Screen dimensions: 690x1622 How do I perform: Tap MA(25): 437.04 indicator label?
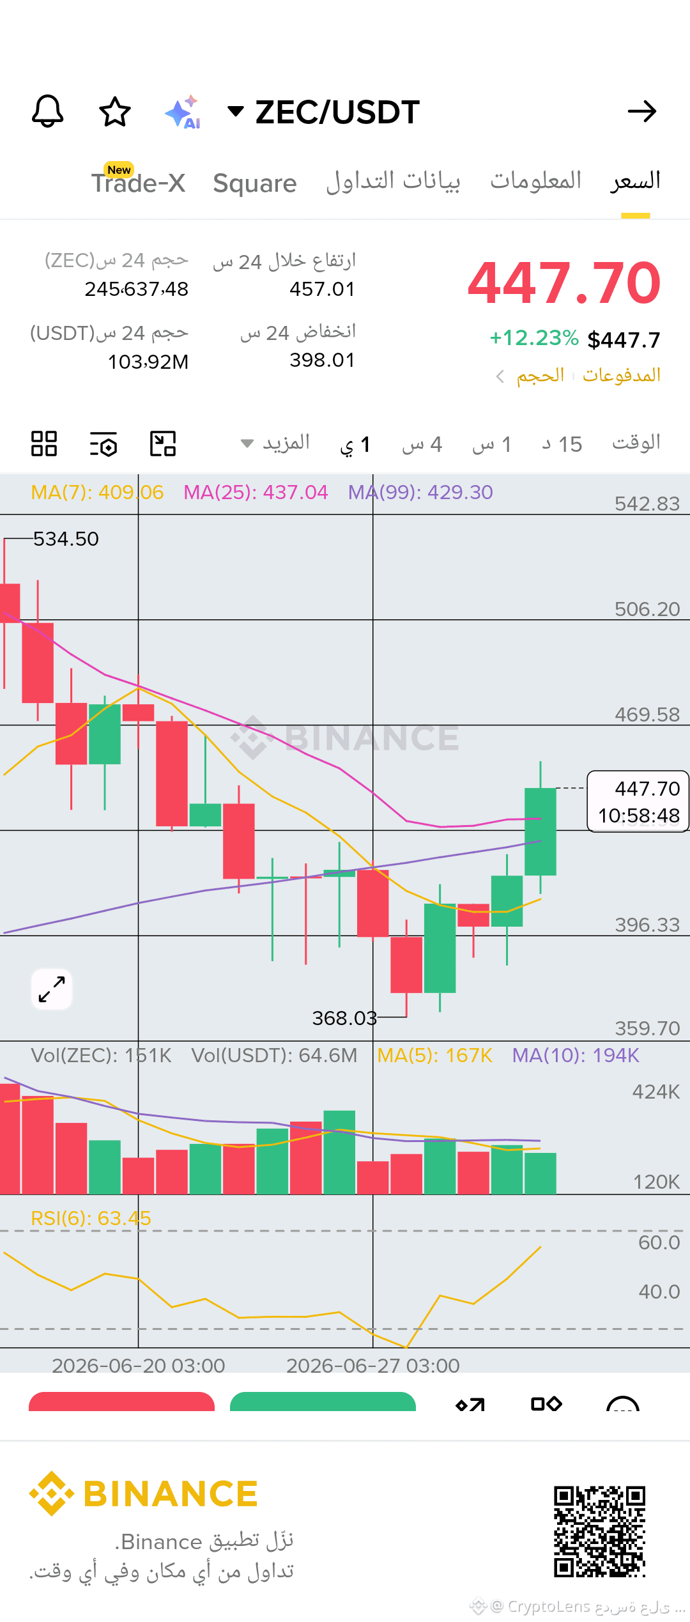pos(256,493)
